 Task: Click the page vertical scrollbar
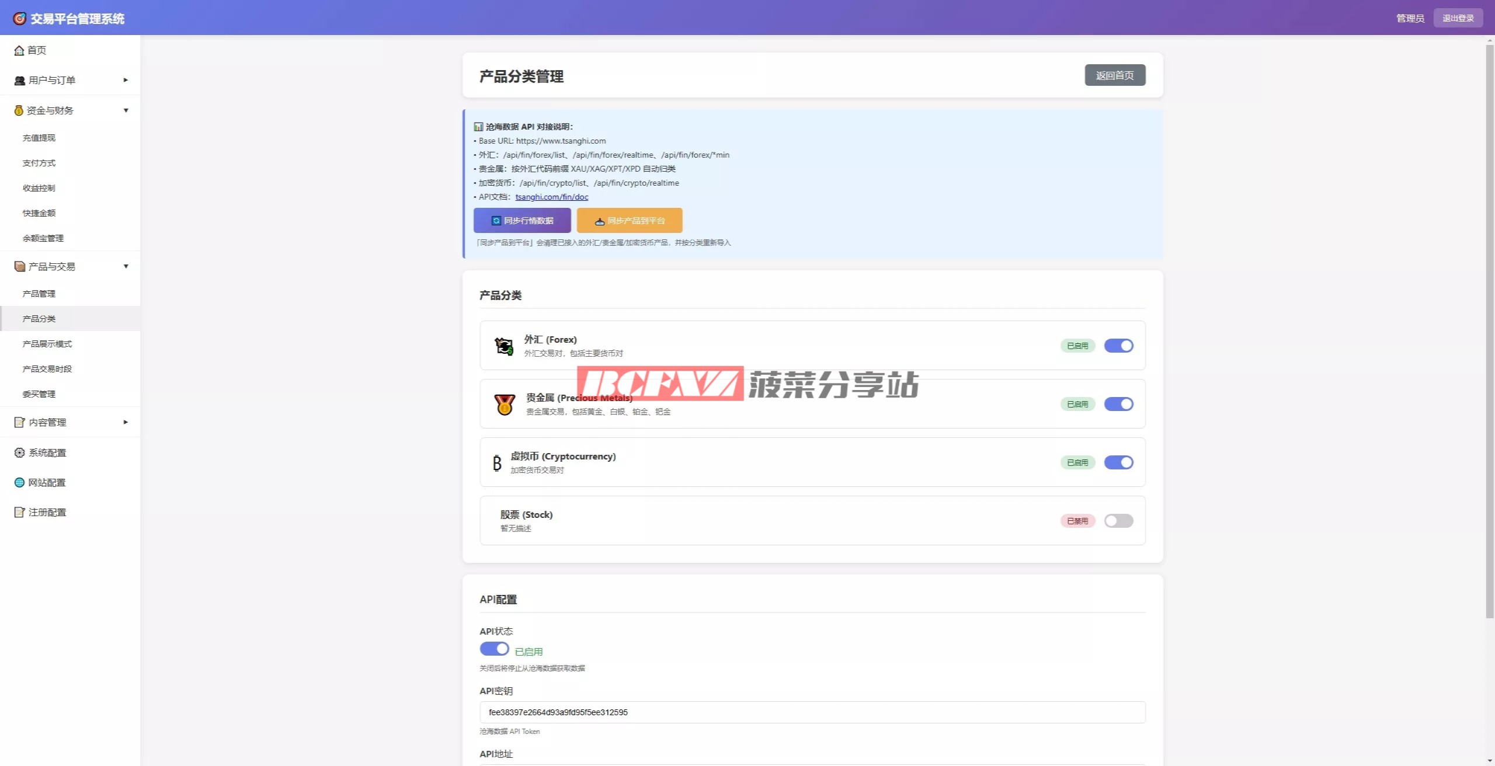pyautogui.click(x=1489, y=327)
